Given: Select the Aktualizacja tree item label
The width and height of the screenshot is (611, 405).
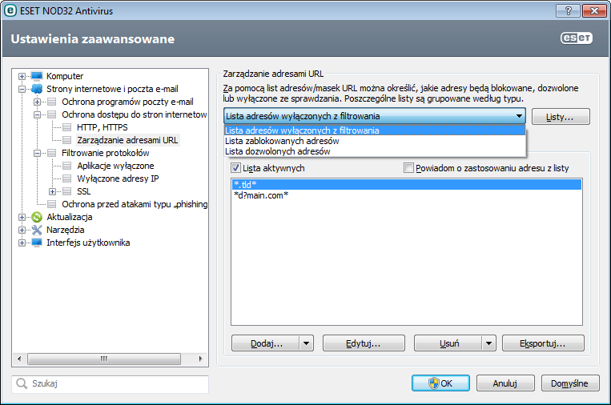Looking at the screenshot, I should coord(70,217).
